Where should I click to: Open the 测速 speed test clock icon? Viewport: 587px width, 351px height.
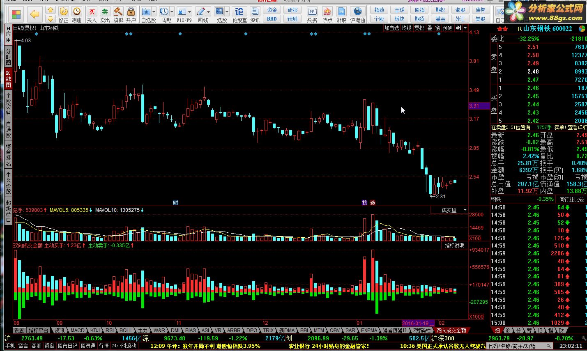[x=77, y=11]
